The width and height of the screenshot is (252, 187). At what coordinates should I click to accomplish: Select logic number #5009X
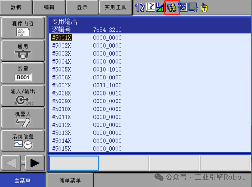pos(62,101)
